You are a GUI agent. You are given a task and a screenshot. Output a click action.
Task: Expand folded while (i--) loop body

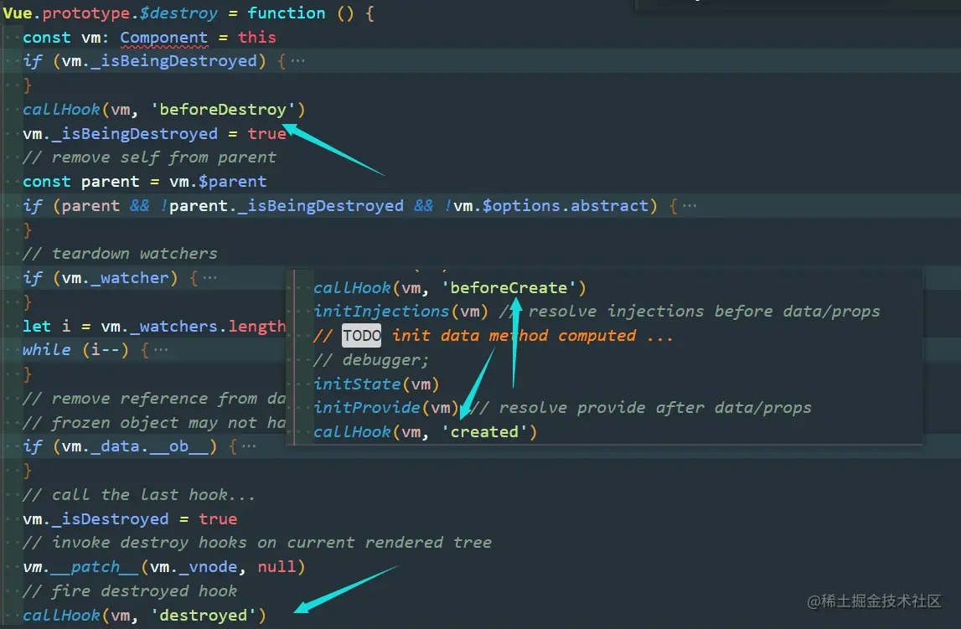161,350
